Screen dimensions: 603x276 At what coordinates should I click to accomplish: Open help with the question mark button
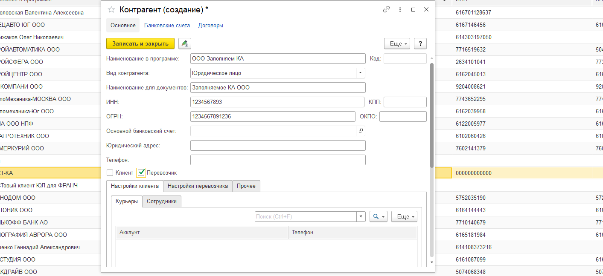pos(420,43)
